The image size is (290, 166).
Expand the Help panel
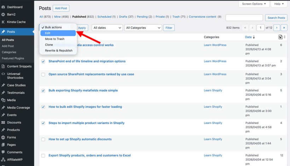[279, 4]
